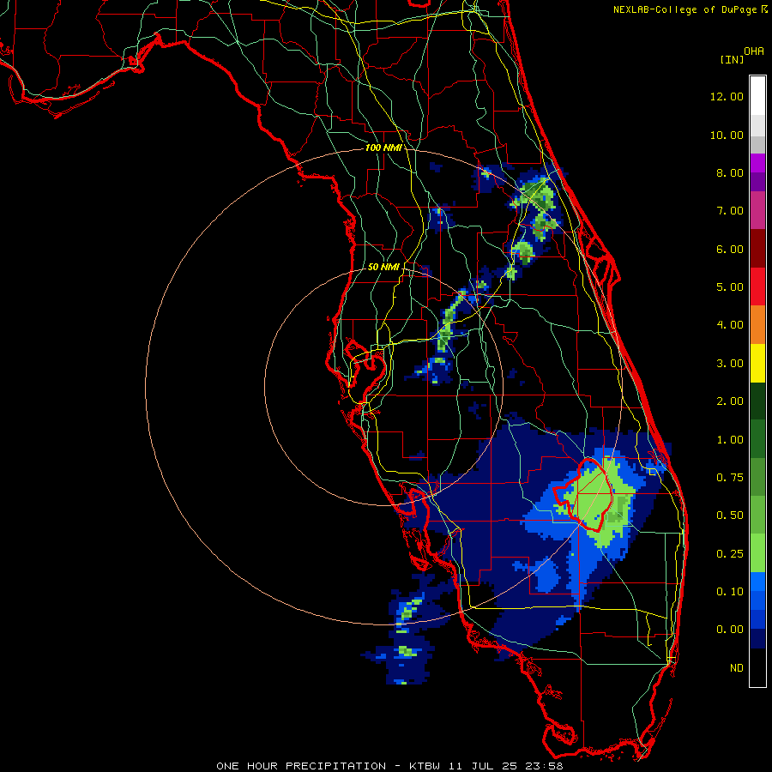This screenshot has height=772, width=772.
Task: Select the 8.00 legend value
Action: click(x=730, y=172)
